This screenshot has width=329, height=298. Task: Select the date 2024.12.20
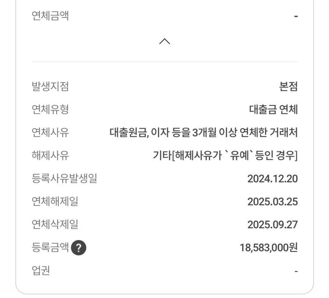click(272, 179)
